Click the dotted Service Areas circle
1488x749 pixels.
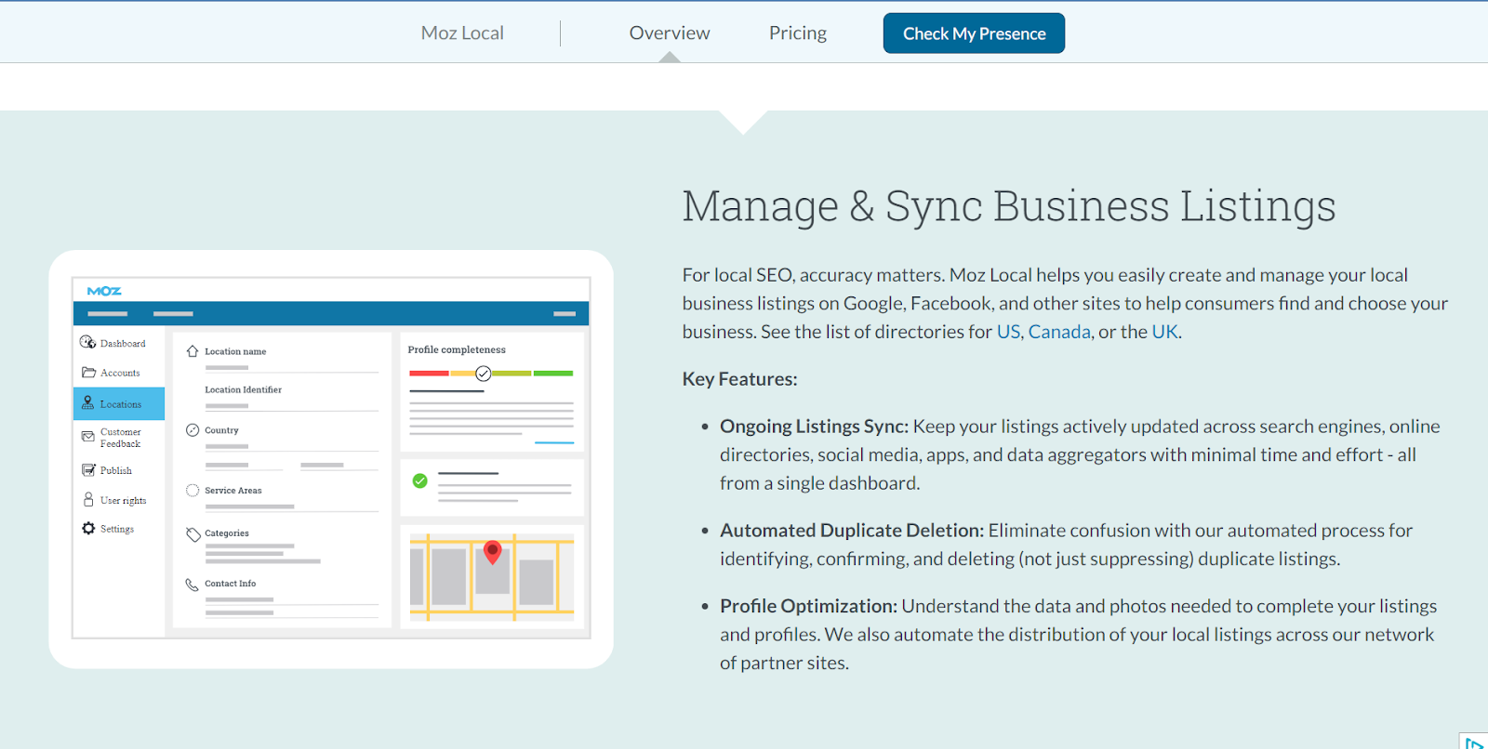click(193, 491)
